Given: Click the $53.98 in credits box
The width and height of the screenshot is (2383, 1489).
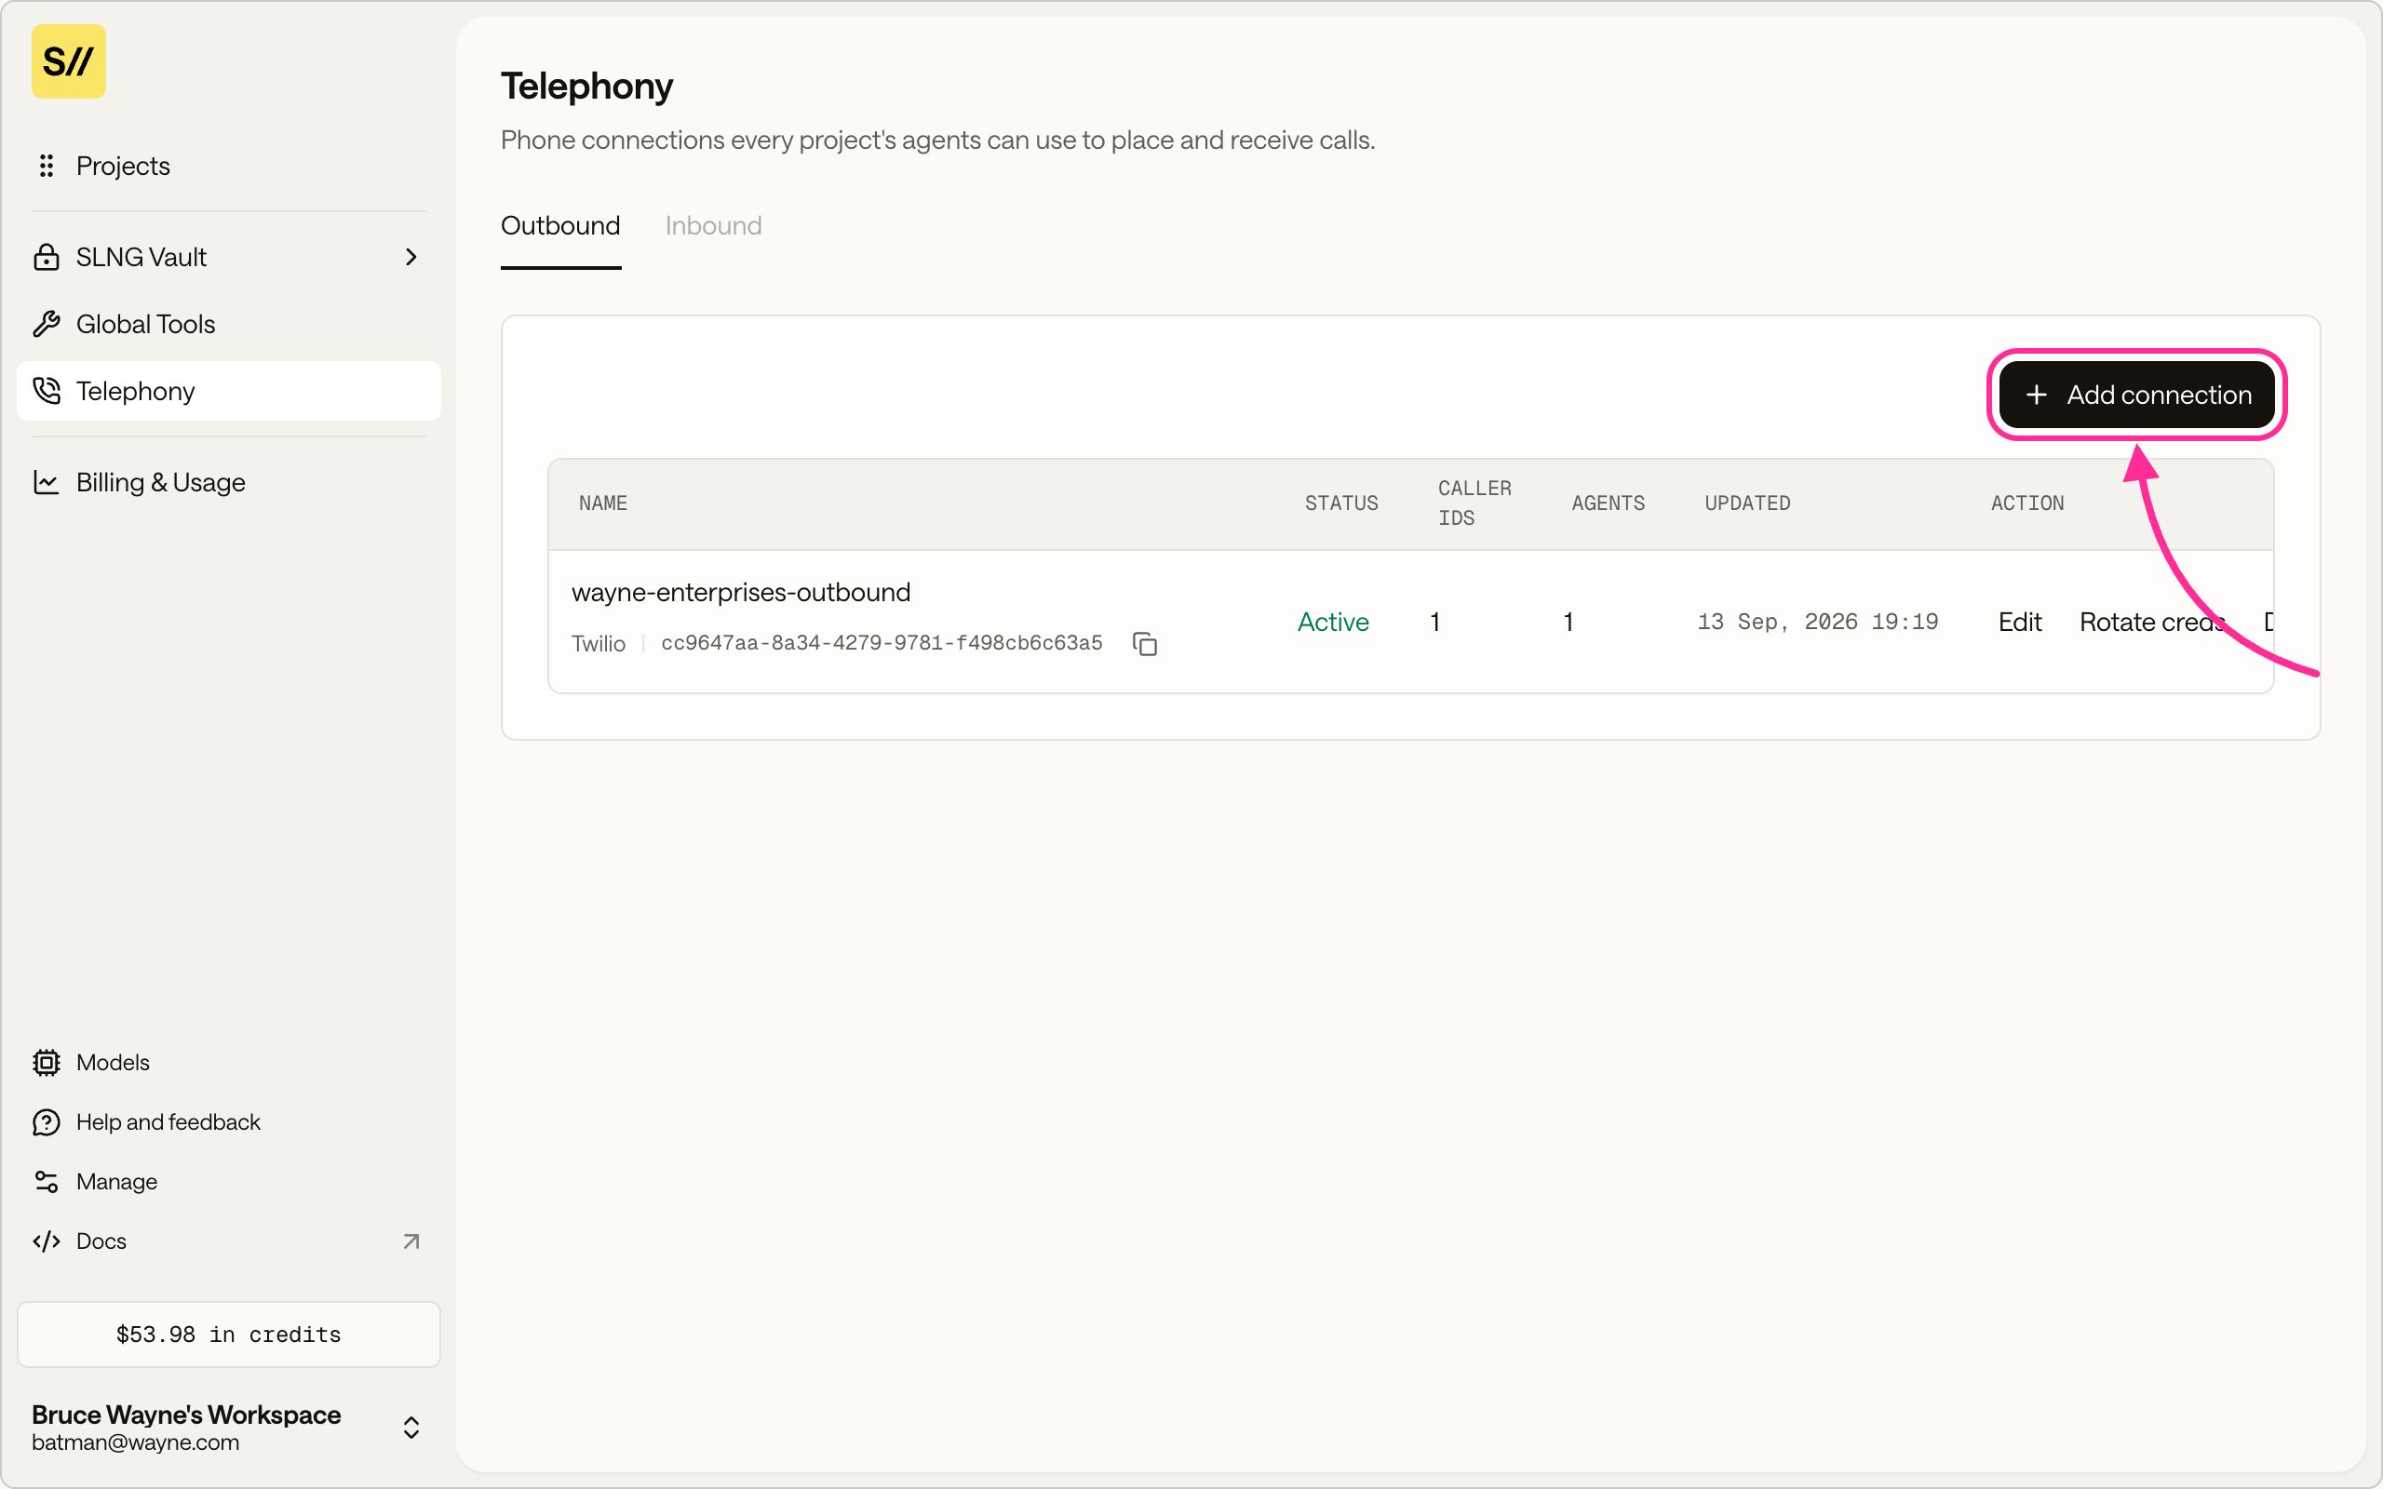Looking at the screenshot, I should (228, 1335).
